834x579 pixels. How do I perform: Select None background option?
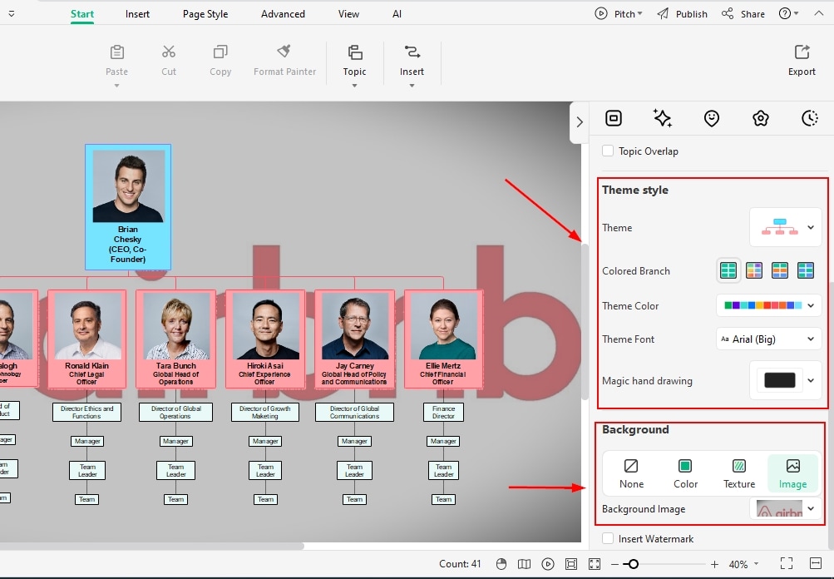click(x=631, y=473)
